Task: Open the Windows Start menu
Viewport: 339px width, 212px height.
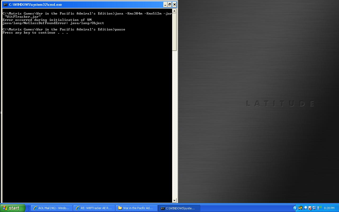Action: (13, 208)
